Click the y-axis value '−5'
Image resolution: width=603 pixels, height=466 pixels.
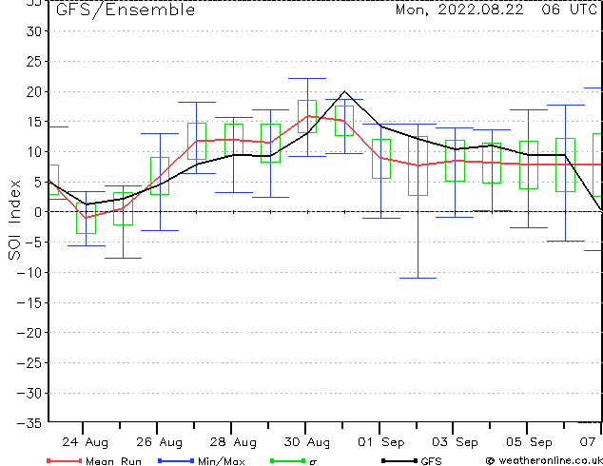click(32, 243)
